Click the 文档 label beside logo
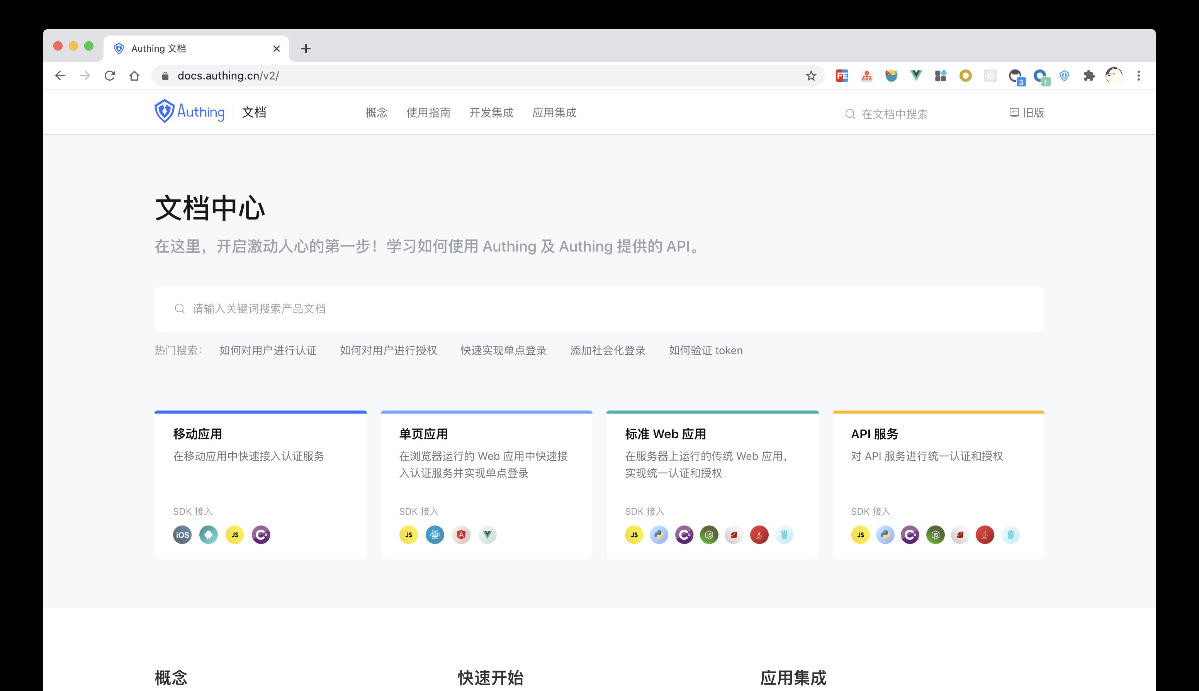This screenshot has width=1199, height=691. click(254, 113)
